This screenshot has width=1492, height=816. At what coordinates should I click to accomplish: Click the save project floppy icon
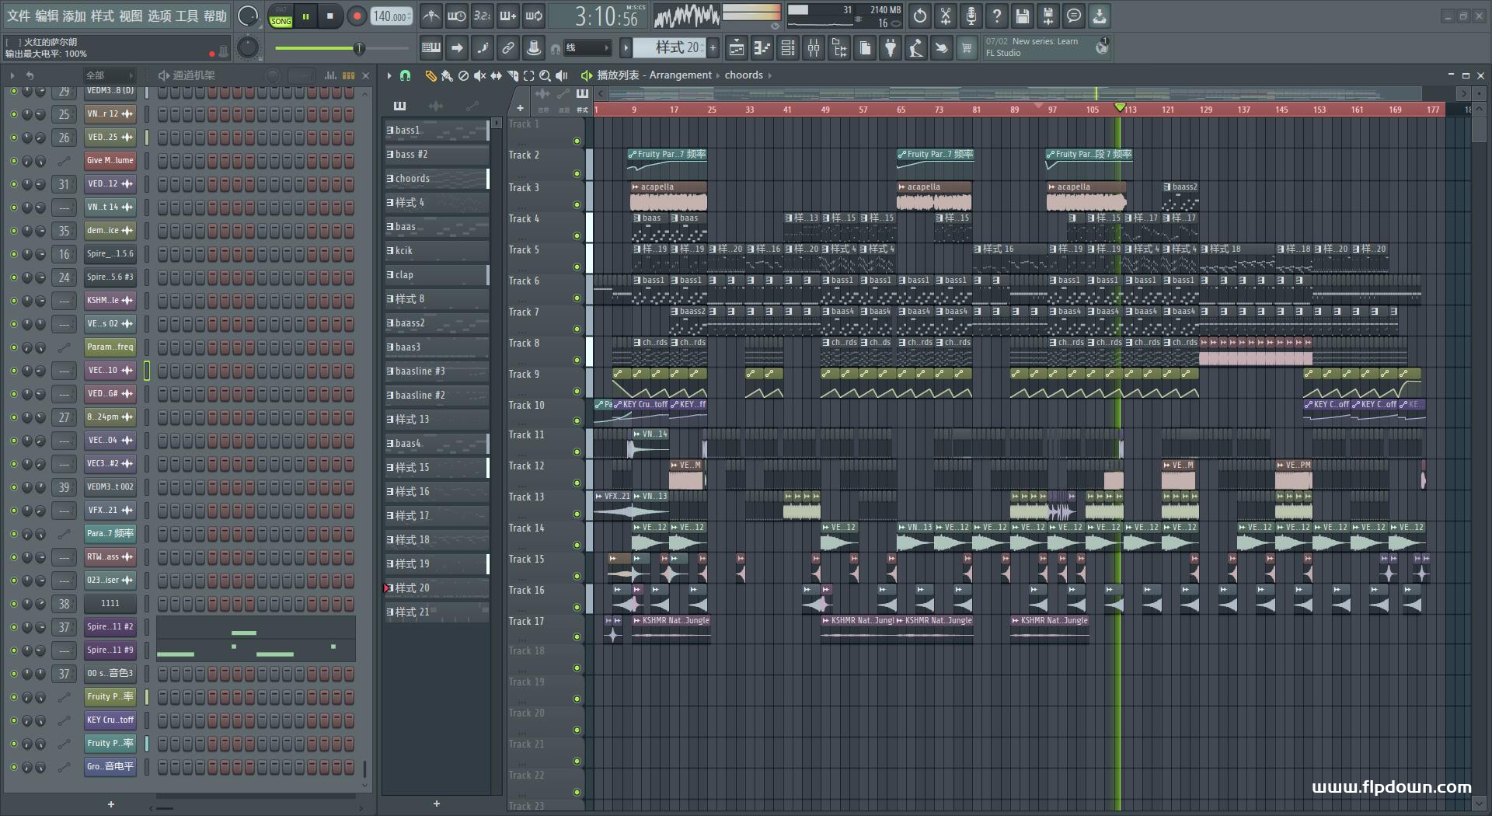pos(1023,16)
